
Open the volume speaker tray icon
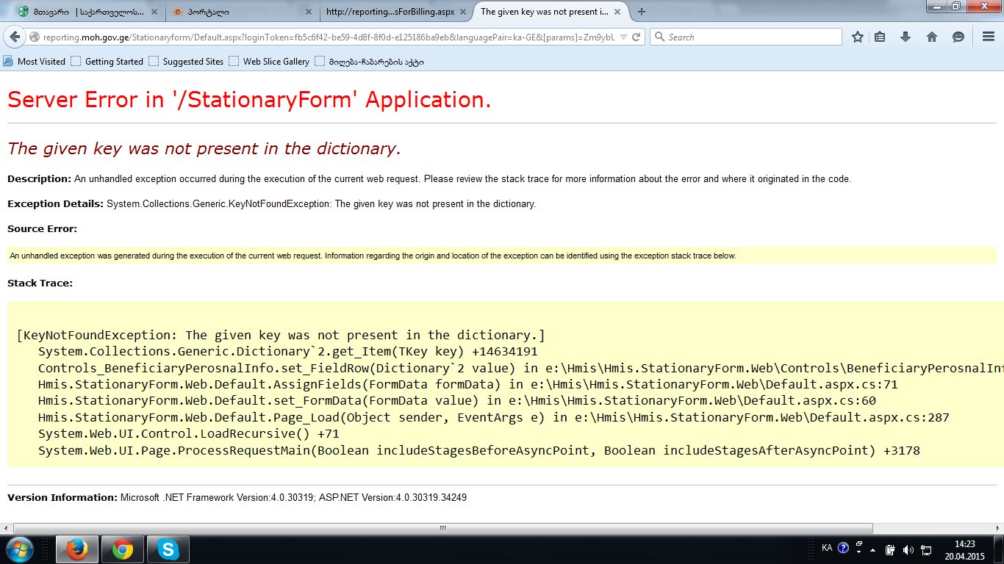(908, 549)
